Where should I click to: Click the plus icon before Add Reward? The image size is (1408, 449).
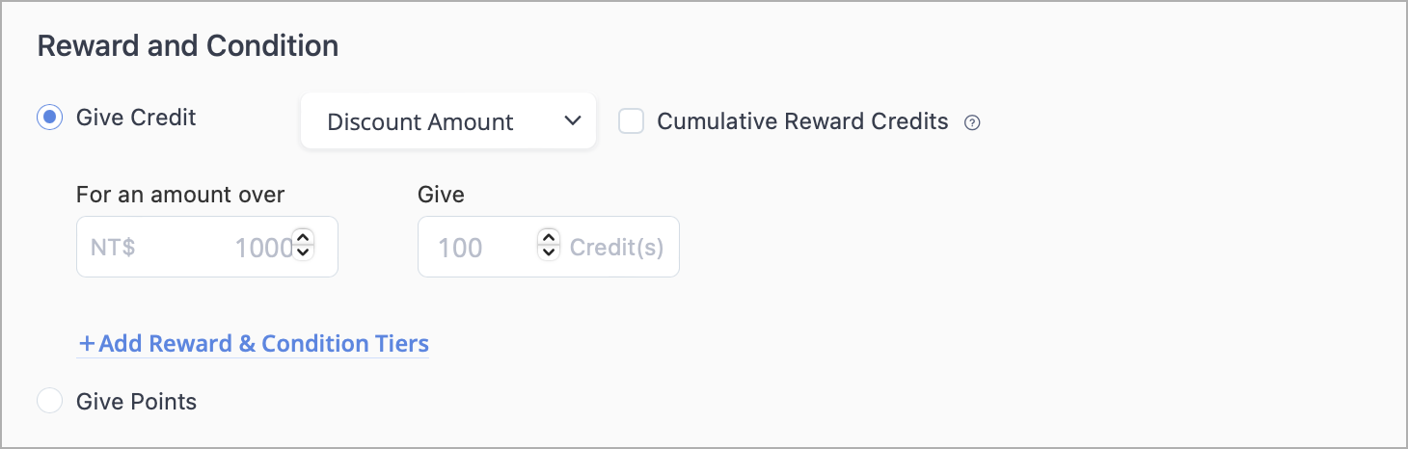88,344
